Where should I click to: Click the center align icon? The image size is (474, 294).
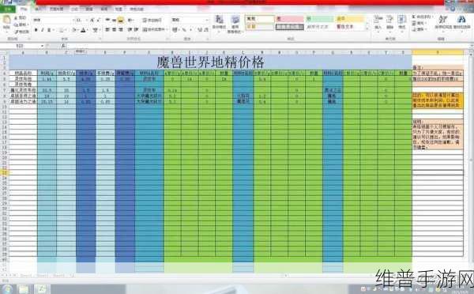pos(114,30)
